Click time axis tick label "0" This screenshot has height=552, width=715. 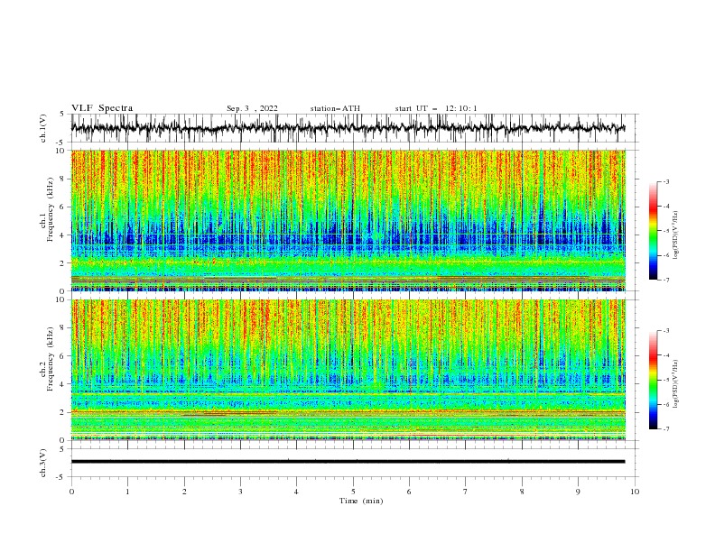tap(71, 492)
